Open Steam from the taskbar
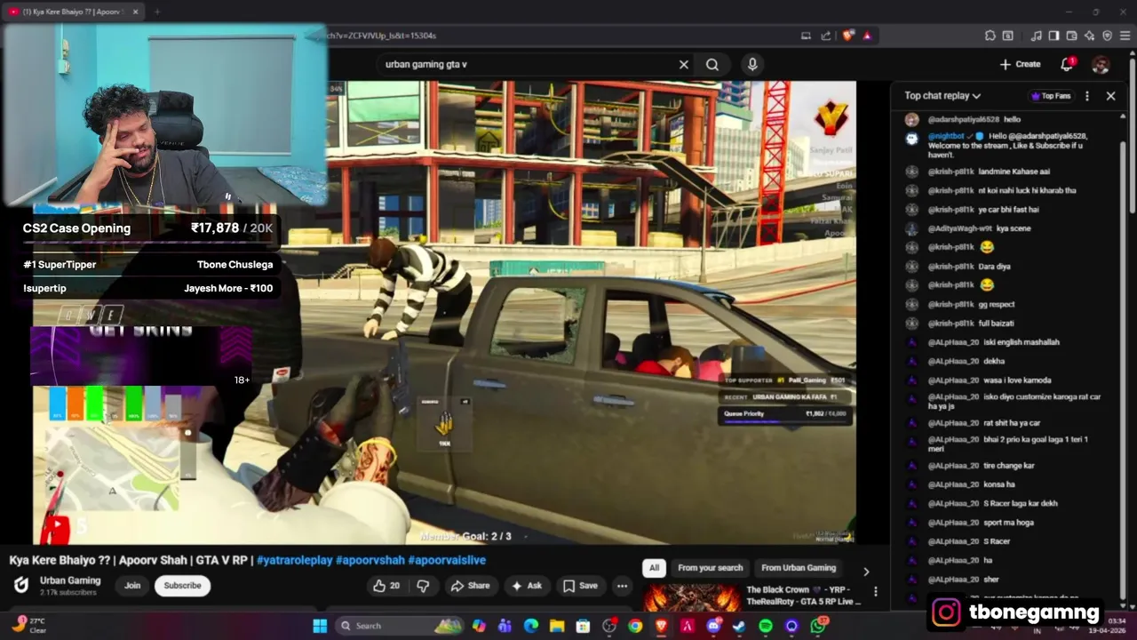1137x640 pixels. (739, 626)
